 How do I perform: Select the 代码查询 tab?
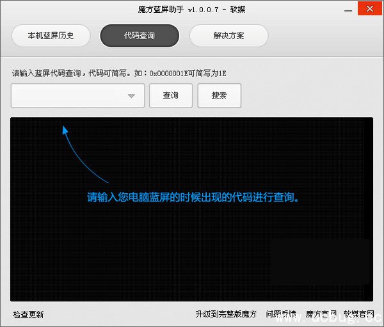140,36
